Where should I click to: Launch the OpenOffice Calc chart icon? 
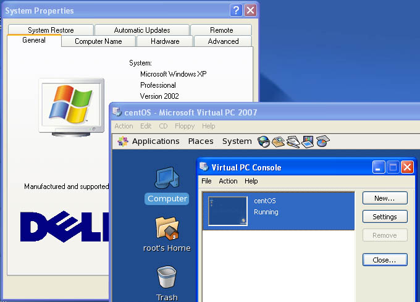point(322,141)
